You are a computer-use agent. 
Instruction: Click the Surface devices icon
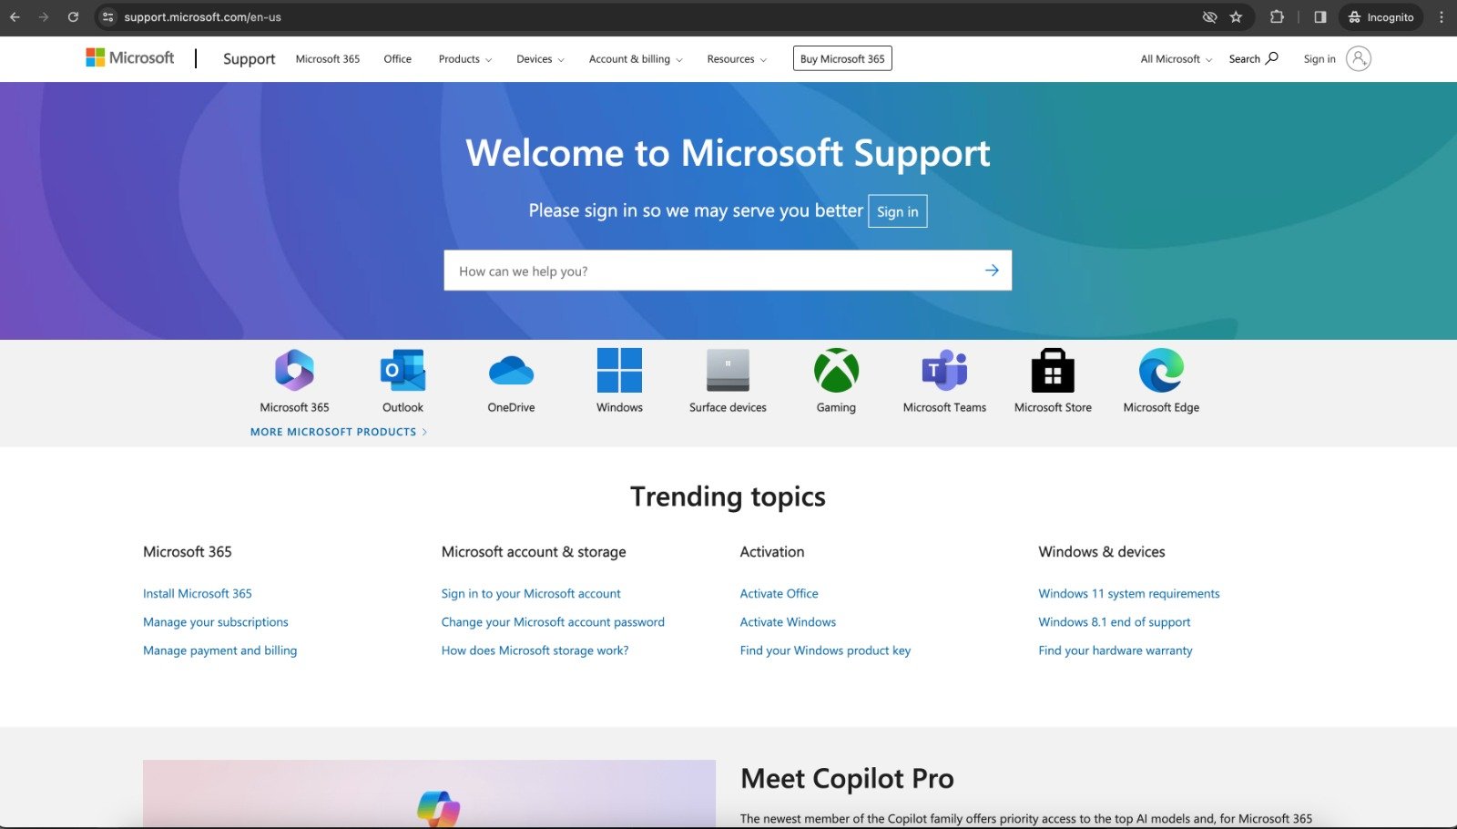coord(728,371)
